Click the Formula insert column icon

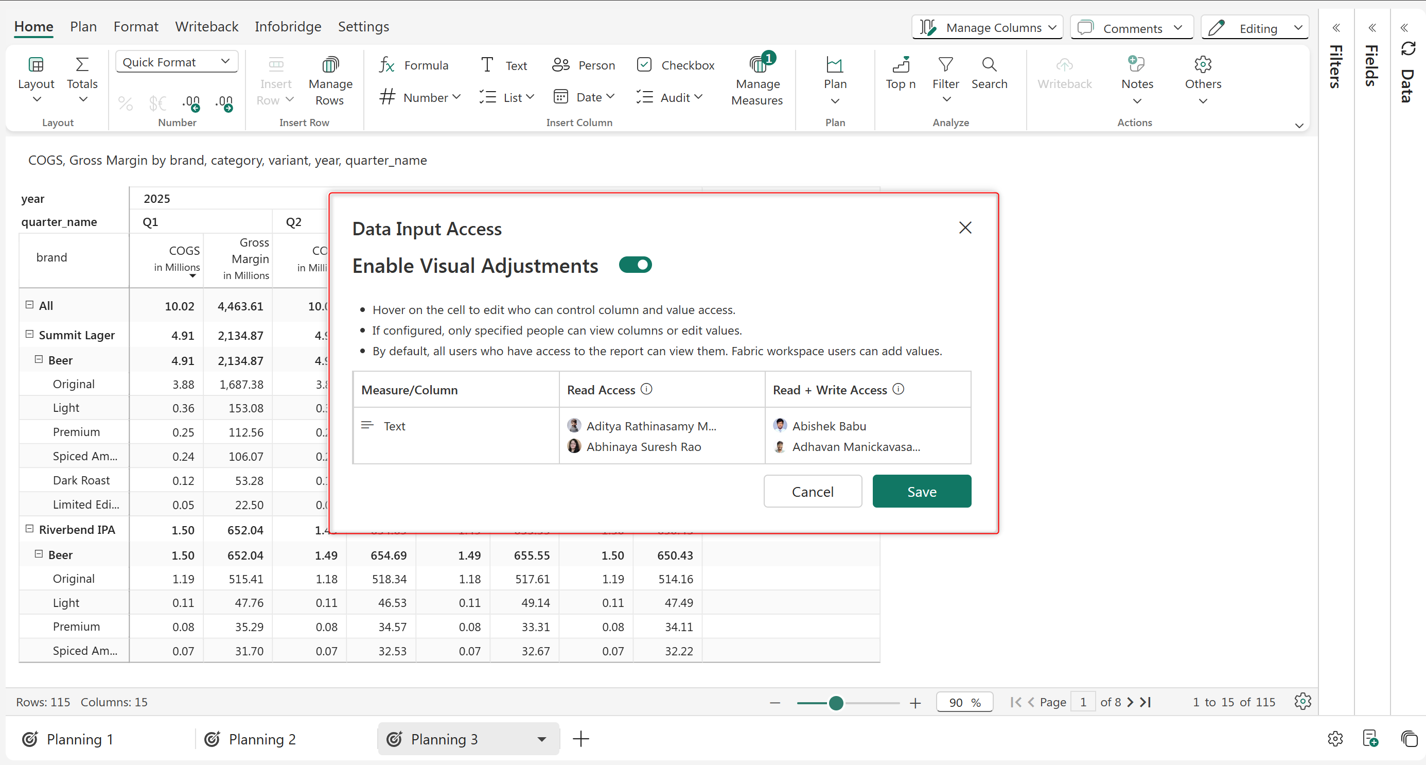pyautogui.click(x=387, y=65)
